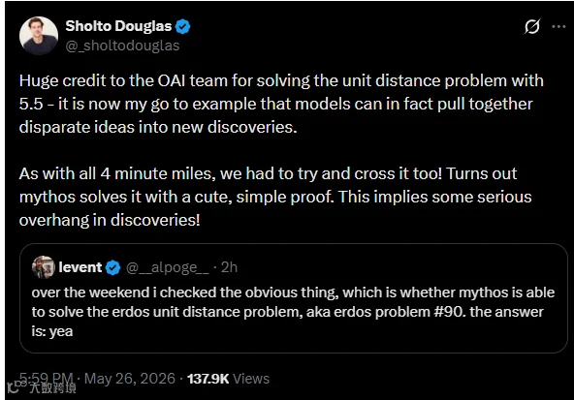Viewport: 574px width, 400px height.
Task: Open Sholto Douglas's profile picture
Action: (39, 36)
